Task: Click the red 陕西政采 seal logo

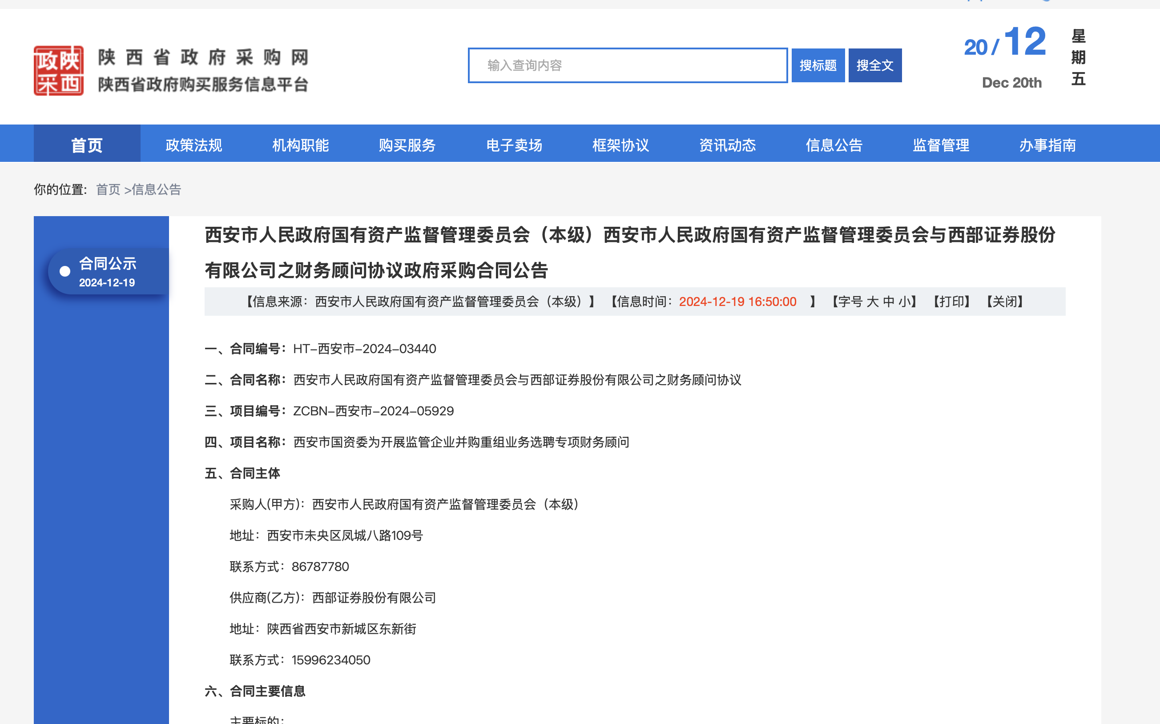Action: 58,71
